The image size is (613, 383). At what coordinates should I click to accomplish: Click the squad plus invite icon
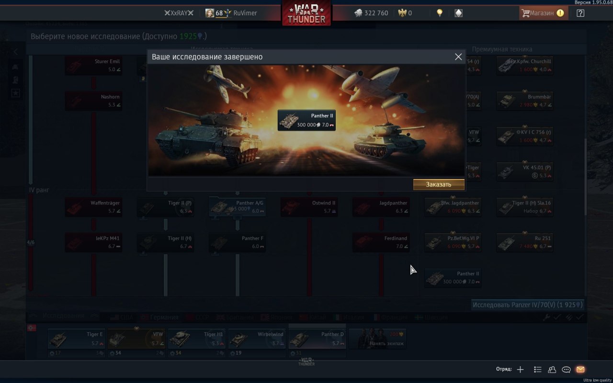521,370
